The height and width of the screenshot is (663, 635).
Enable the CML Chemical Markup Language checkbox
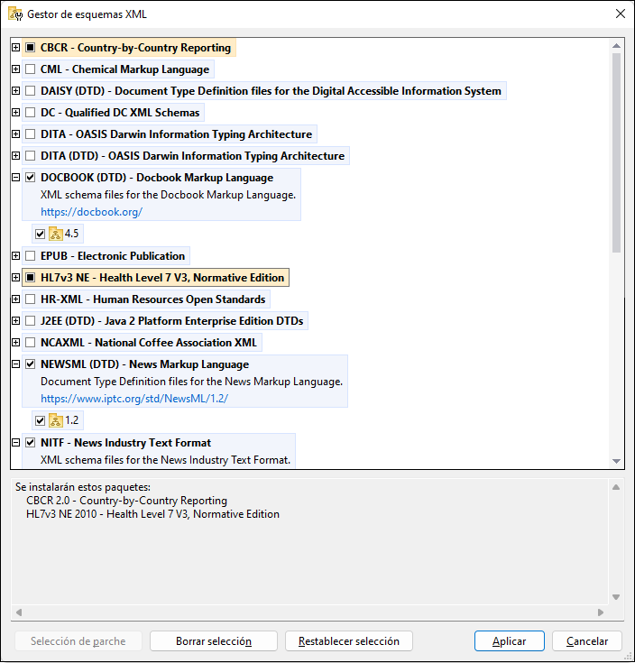click(31, 69)
